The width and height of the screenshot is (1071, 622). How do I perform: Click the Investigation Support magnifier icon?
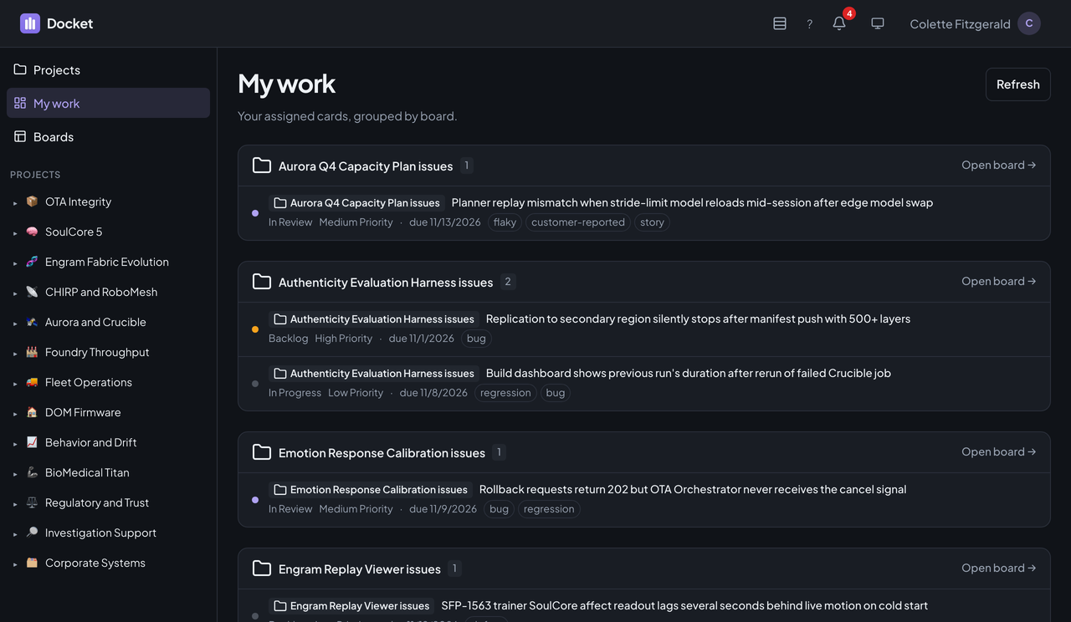click(x=32, y=533)
